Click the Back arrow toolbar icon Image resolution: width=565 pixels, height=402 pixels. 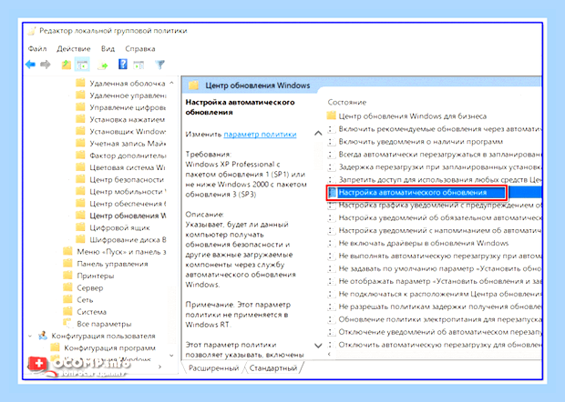pos(30,65)
